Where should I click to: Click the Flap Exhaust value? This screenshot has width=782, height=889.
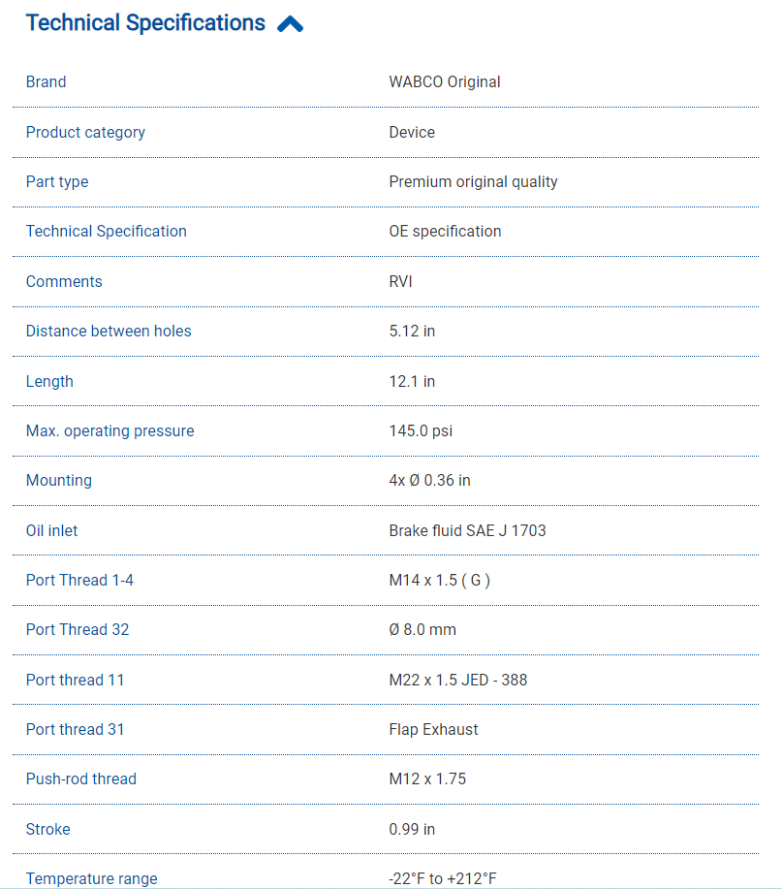433,730
